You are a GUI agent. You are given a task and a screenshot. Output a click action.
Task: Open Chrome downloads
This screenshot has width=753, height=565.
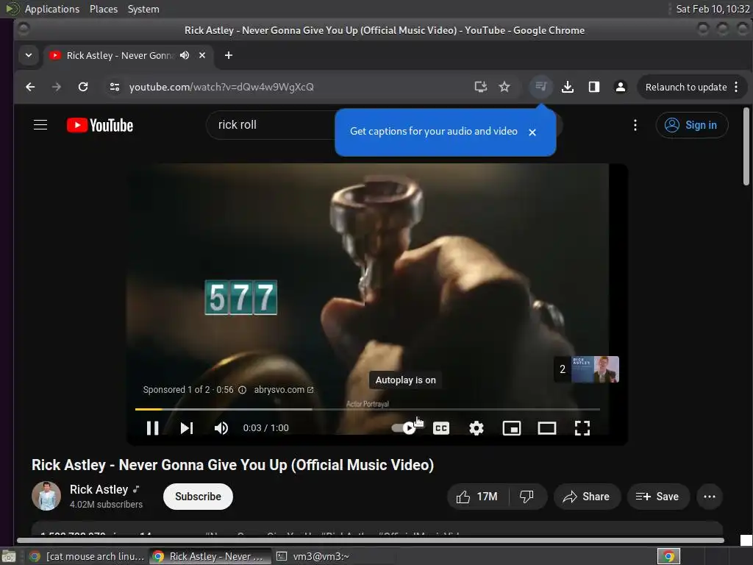coord(568,87)
